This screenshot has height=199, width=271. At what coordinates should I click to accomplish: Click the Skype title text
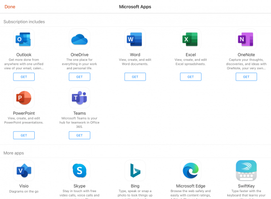click(x=79, y=186)
